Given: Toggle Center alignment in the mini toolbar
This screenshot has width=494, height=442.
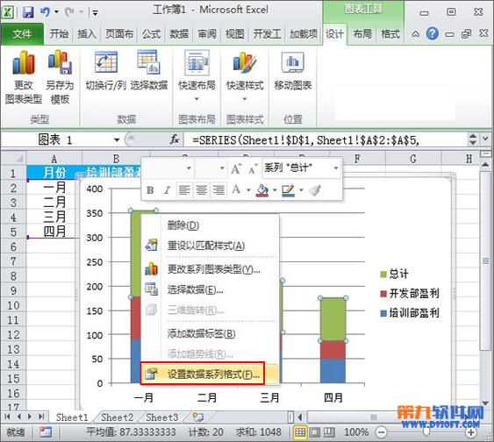Looking at the screenshot, I should [202, 189].
